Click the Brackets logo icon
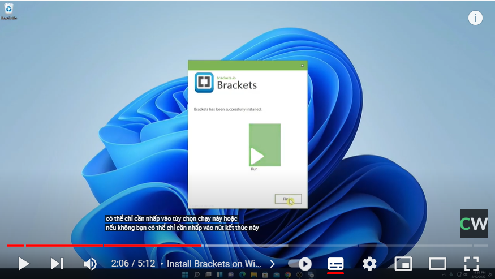The image size is (495, 279). [x=204, y=83]
